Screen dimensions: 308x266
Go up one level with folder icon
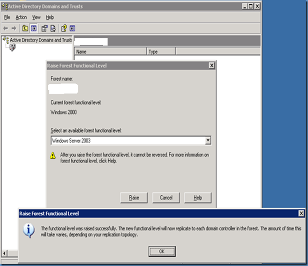point(25,29)
